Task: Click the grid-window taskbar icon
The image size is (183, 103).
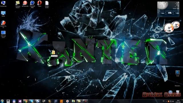Action: click(x=55, y=101)
